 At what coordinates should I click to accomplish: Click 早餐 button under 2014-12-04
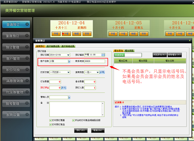[56, 33]
